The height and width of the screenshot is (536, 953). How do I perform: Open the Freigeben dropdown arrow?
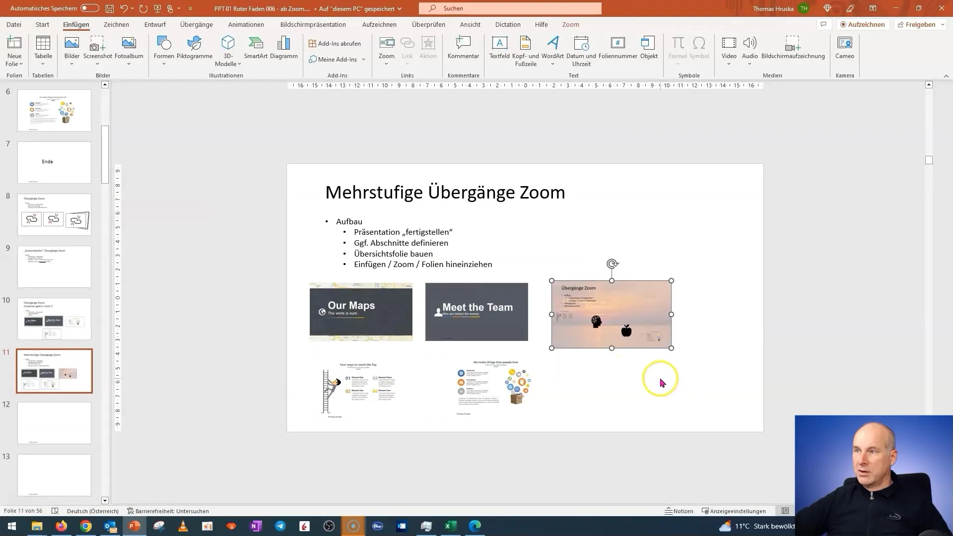coord(943,24)
